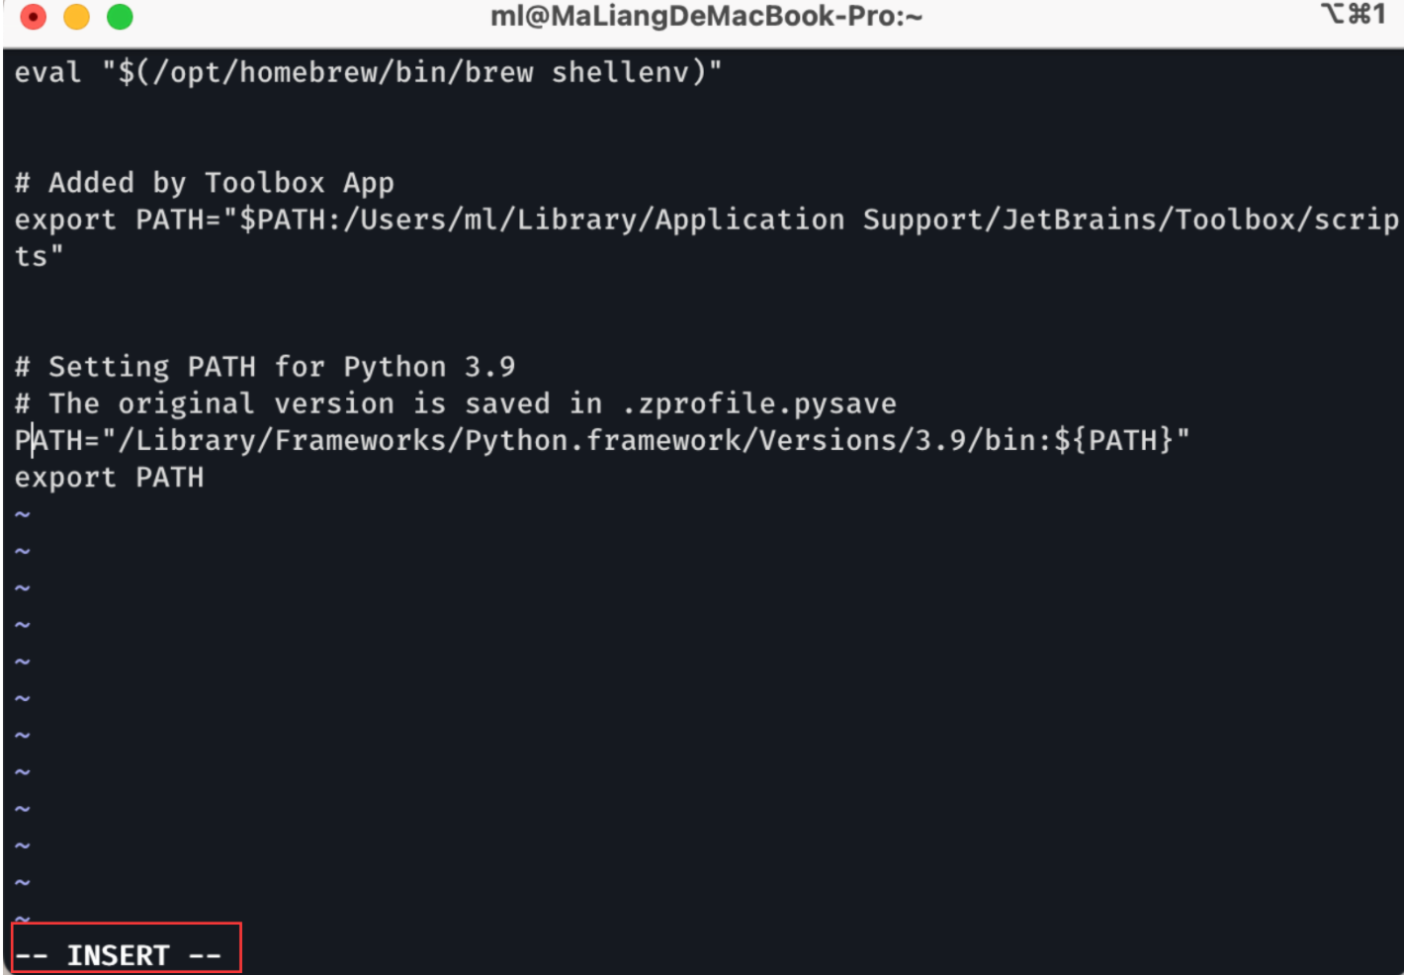Click the 'Setting PATH for Python 3.9' comment

click(x=281, y=367)
